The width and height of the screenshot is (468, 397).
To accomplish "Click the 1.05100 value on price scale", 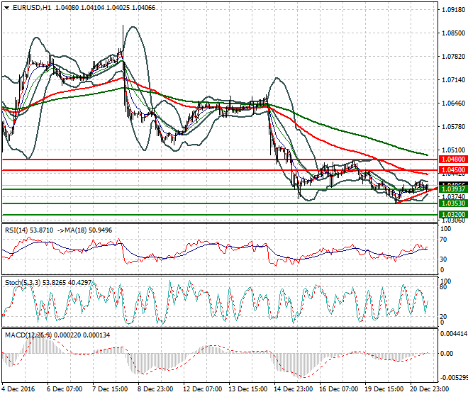I will pos(452,150).
